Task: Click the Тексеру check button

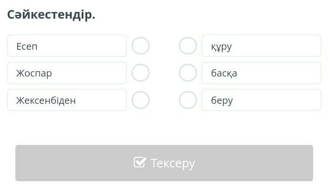Action: click(164, 163)
